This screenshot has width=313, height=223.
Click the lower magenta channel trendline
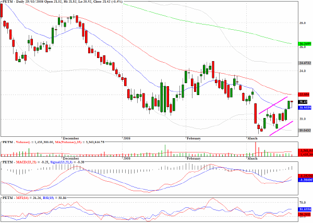click(x=281, y=128)
